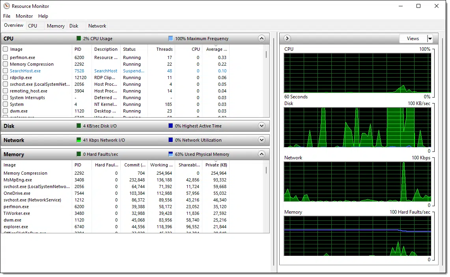Viewport: 450px width, 277px height.
Task: Sort memory list by Private (KB) column
Action: tap(216, 165)
